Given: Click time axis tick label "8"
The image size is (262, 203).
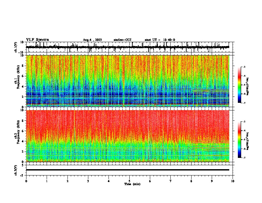Looking at the screenshot, I should pyautogui.click(x=191, y=181).
